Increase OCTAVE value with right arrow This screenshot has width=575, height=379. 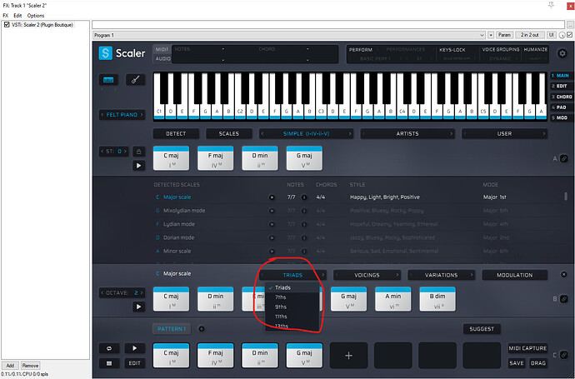pyautogui.click(x=142, y=293)
